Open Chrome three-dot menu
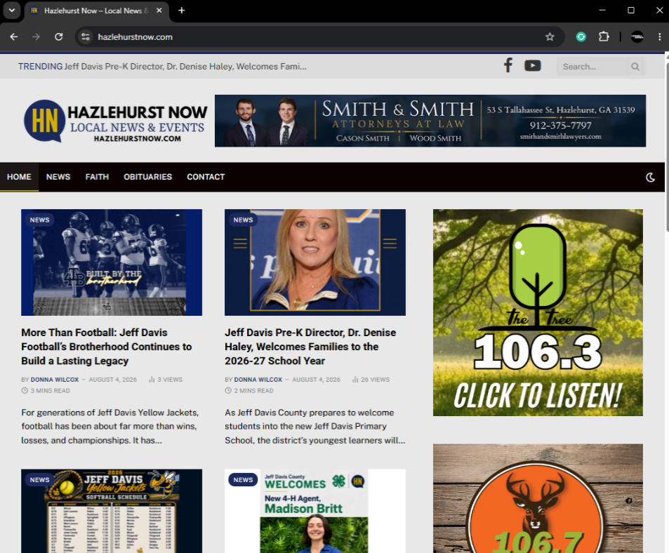669x553 pixels. (x=659, y=36)
